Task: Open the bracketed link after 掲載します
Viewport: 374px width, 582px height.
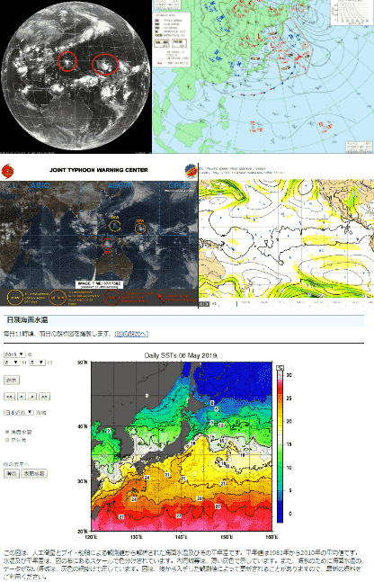Action: click(131, 334)
